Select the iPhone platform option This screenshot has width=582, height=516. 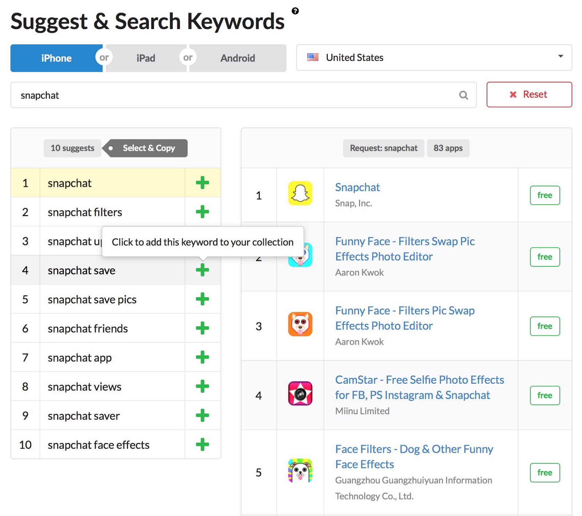coord(56,58)
